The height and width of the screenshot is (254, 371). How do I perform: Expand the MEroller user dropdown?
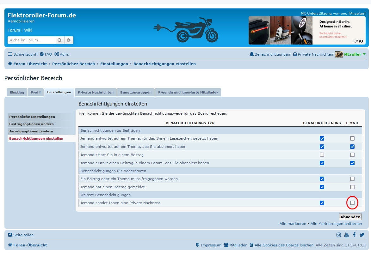[364, 54]
